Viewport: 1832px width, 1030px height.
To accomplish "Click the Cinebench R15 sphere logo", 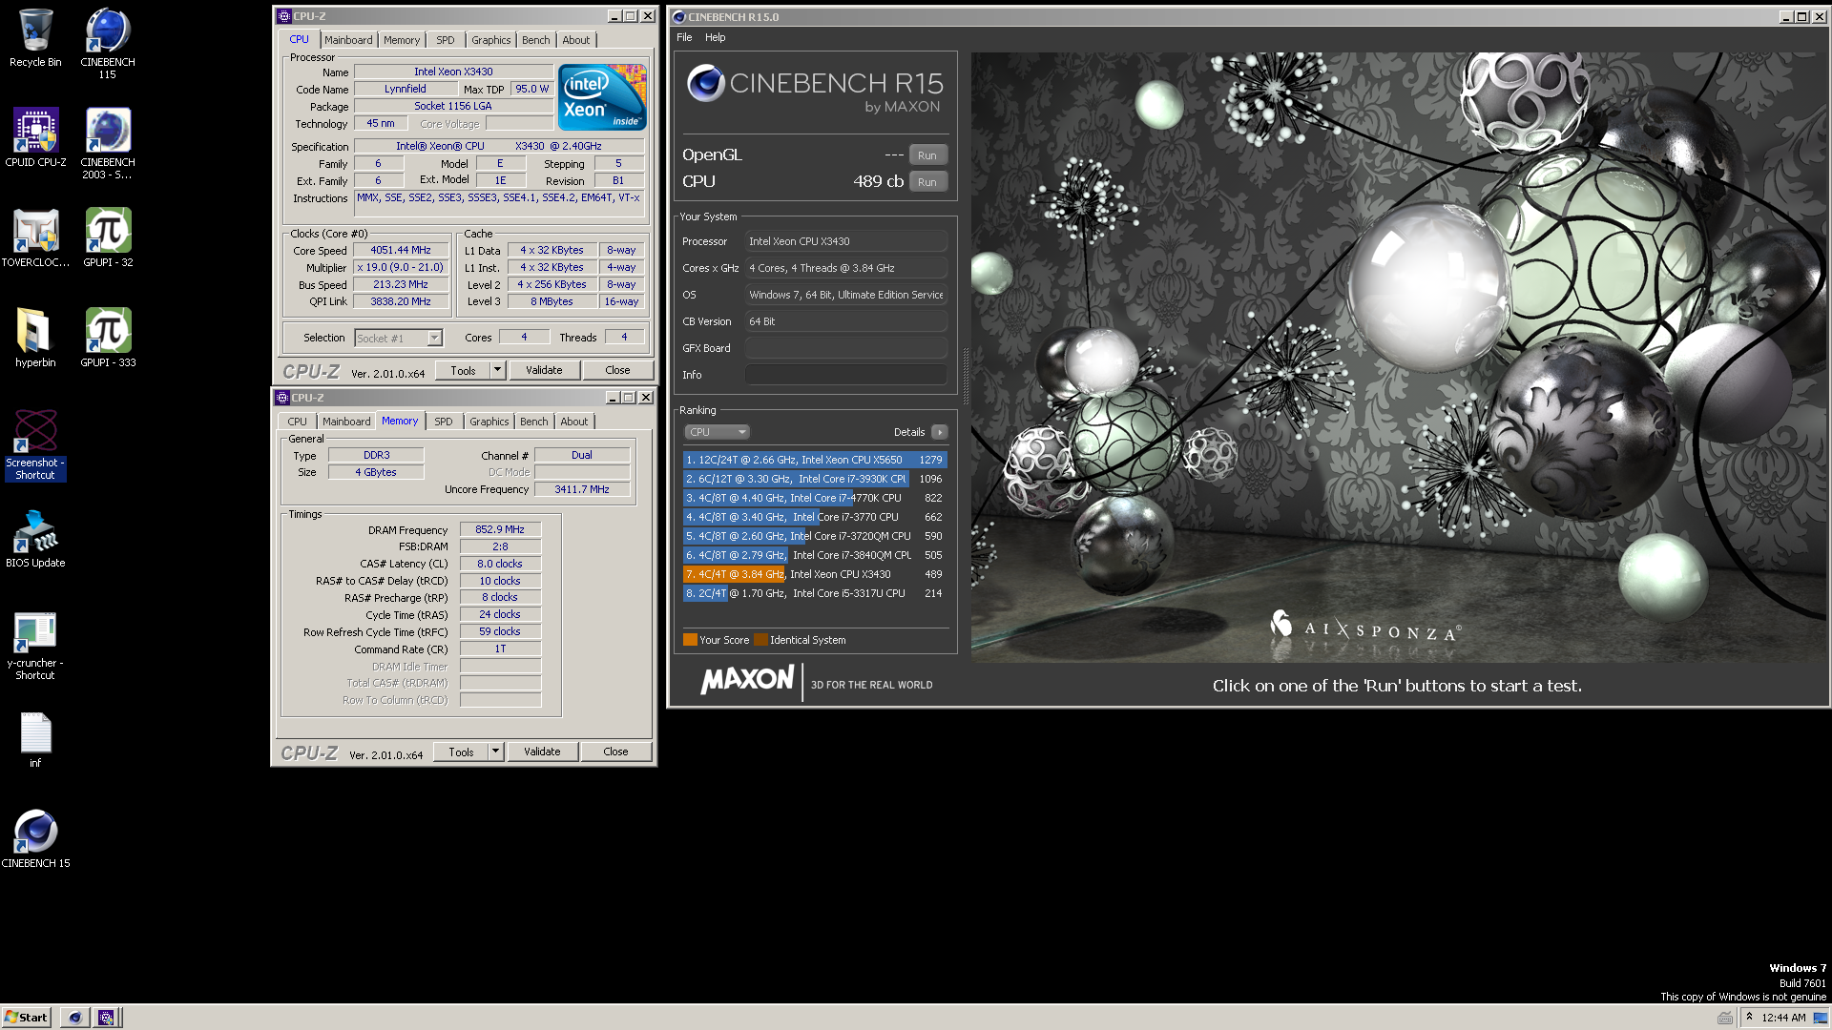I will click(x=706, y=84).
